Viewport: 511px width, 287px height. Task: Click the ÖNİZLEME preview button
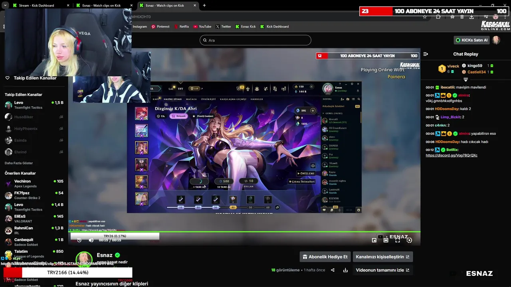point(306,173)
